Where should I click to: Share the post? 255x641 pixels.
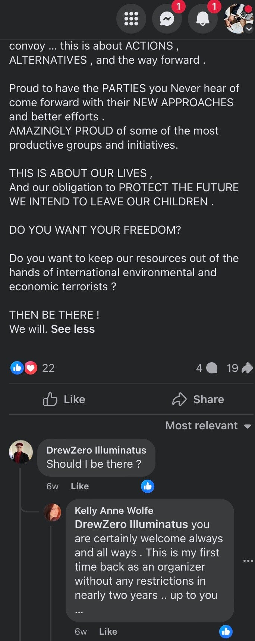(198, 400)
